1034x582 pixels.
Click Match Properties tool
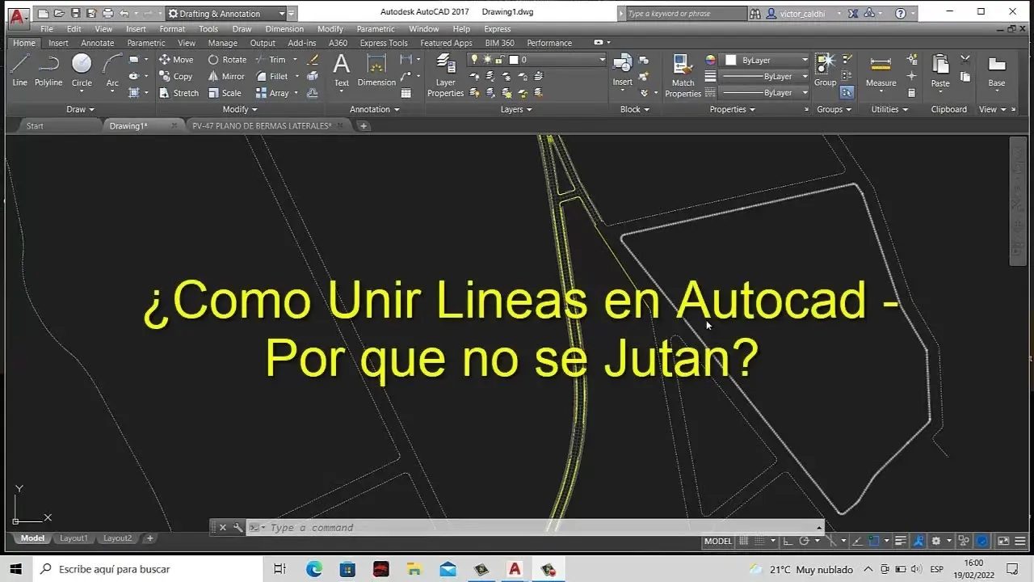pos(683,75)
